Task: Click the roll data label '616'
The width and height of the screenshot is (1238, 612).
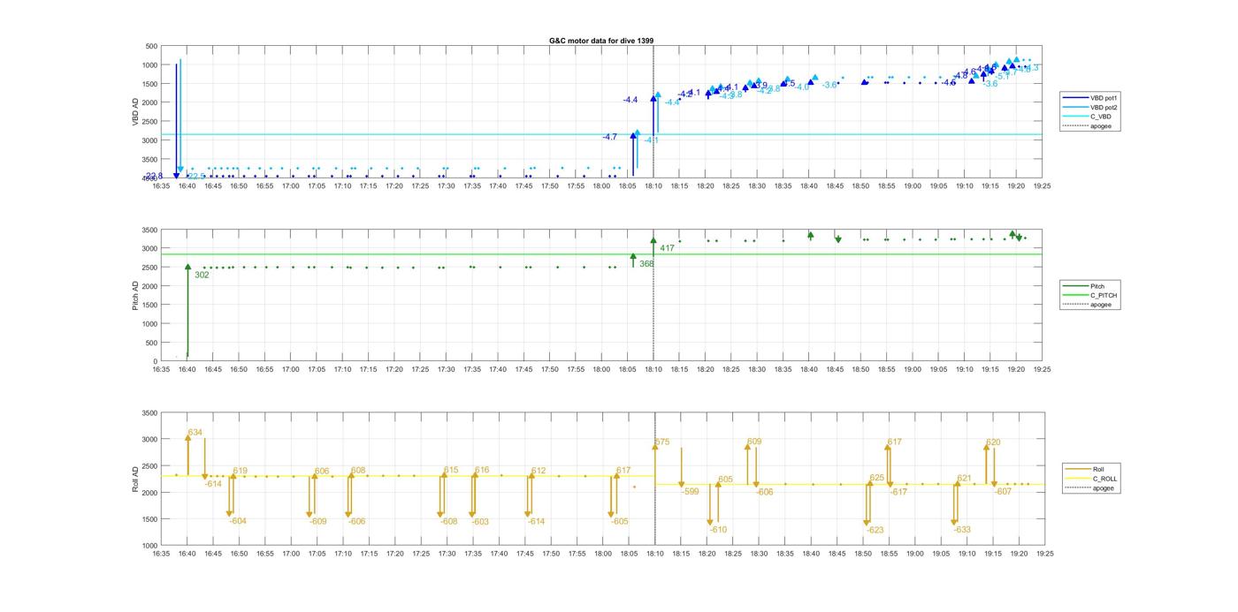Action: click(x=482, y=471)
